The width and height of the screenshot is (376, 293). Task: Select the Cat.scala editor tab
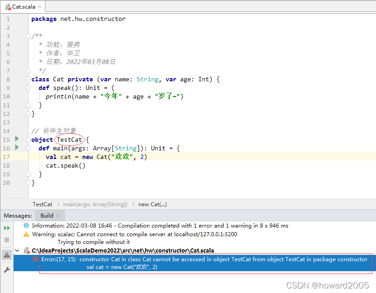[23, 7]
